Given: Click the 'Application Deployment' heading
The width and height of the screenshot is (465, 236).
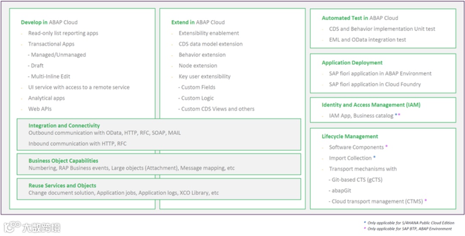Looking at the screenshot, I should 352,62.
